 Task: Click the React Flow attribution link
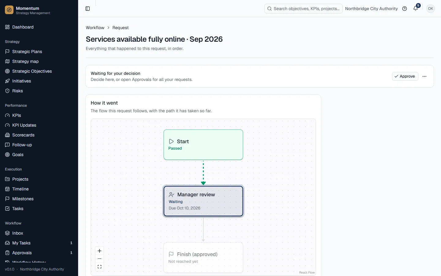pyautogui.click(x=307, y=272)
